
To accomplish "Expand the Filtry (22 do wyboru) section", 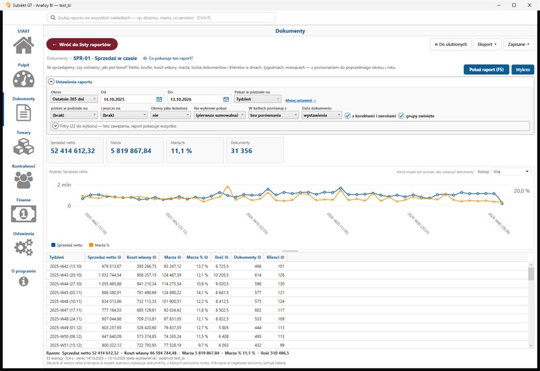I will pyautogui.click(x=55, y=126).
